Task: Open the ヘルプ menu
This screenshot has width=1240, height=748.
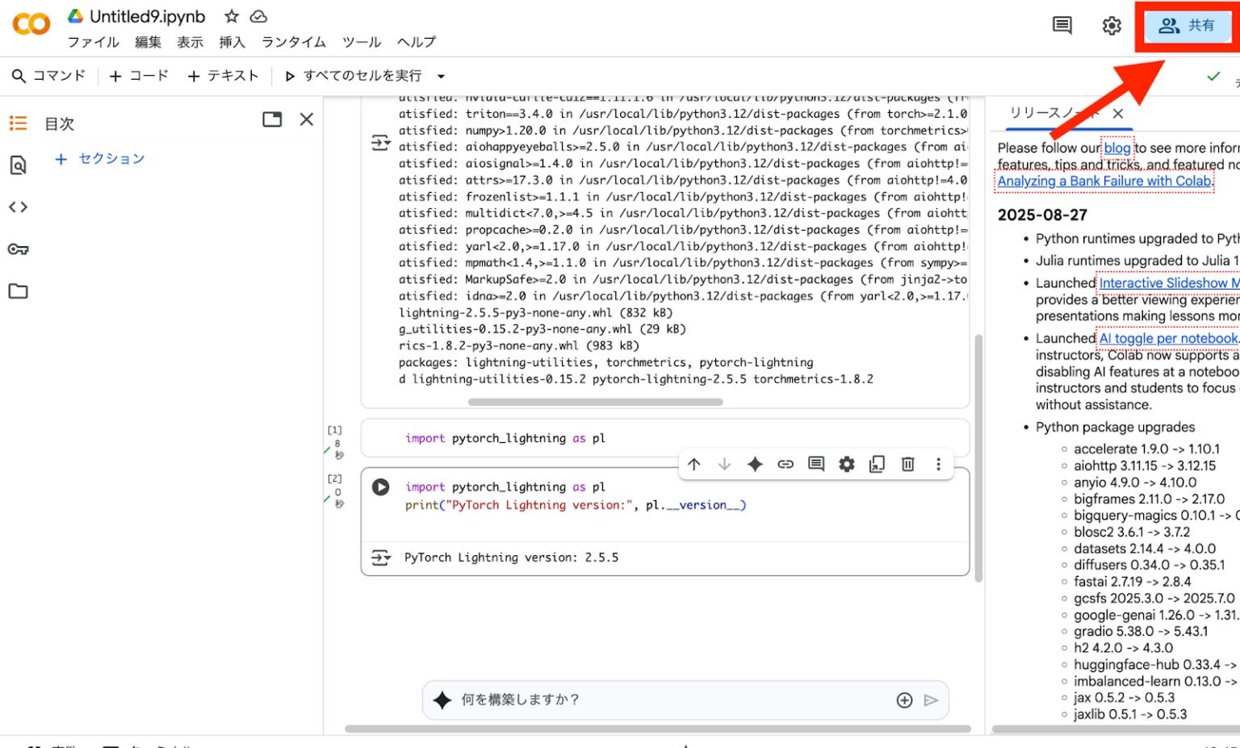Action: (x=417, y=42)
